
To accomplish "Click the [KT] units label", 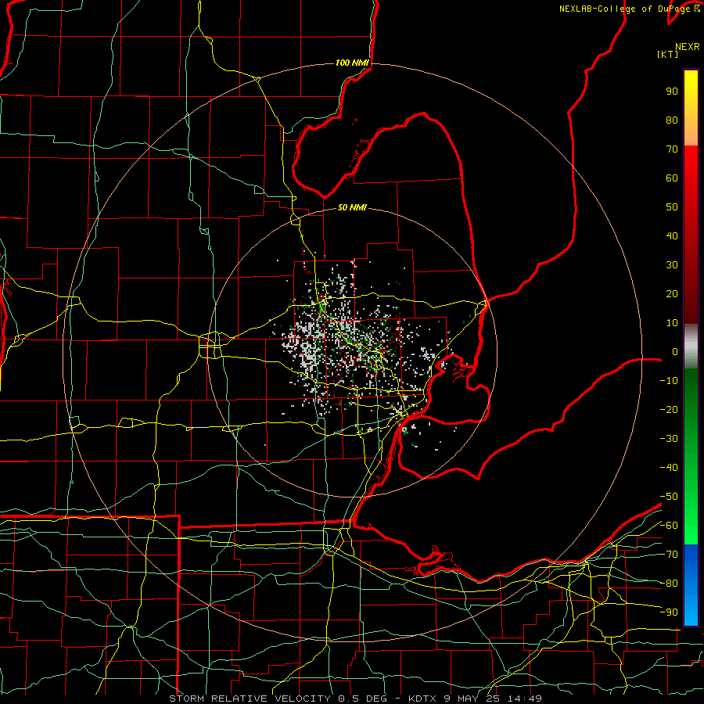I will (668, 54).
